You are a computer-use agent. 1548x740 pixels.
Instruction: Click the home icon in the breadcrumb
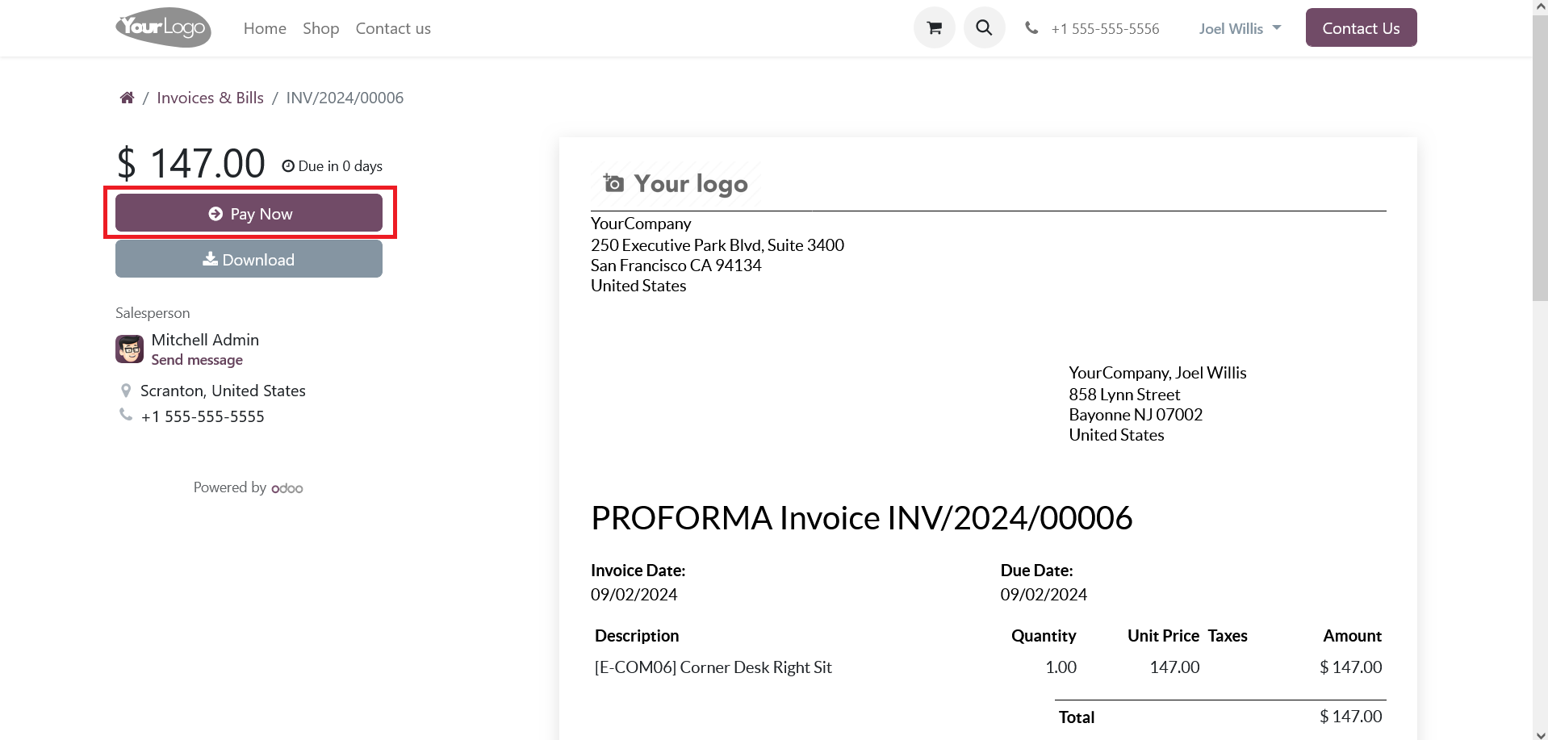click(127, 97)
